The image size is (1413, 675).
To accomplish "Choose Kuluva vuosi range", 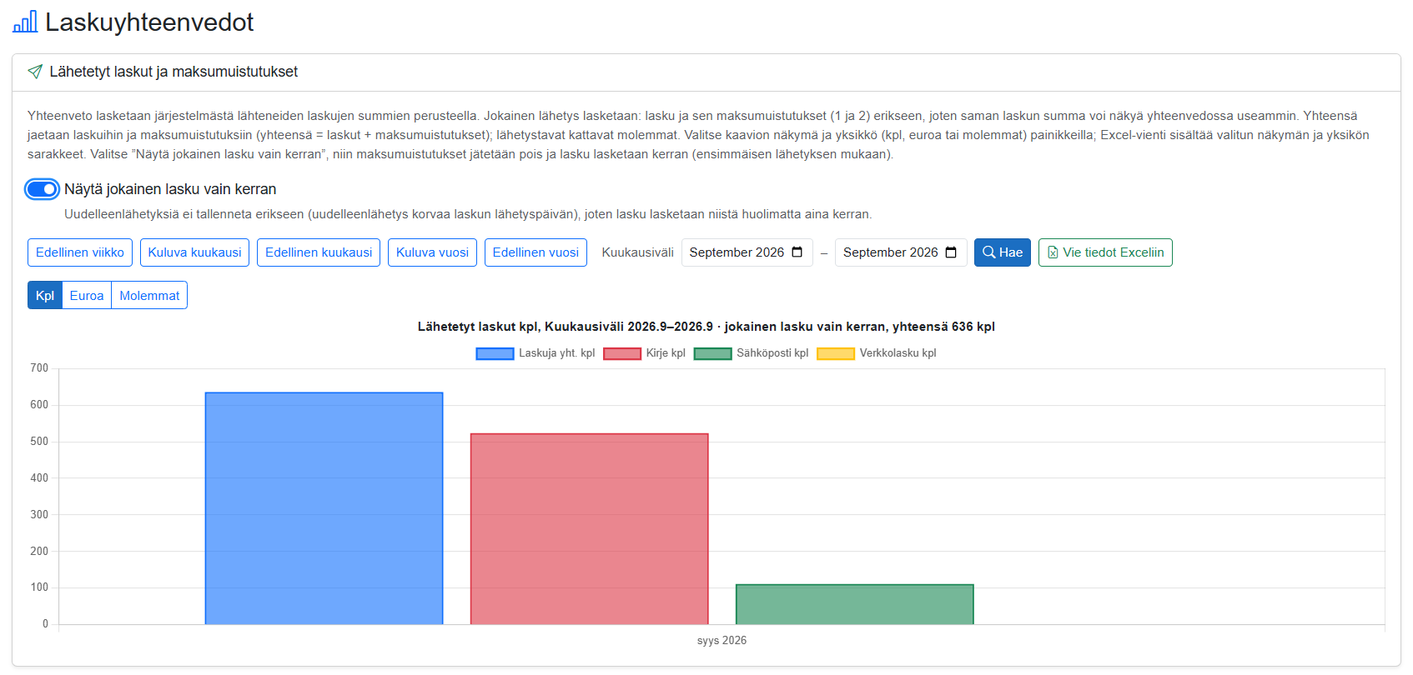I will (432, 252).
